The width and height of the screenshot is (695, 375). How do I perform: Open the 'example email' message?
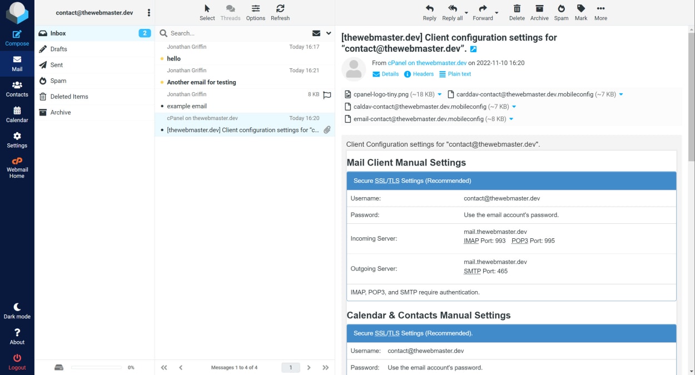245,101
